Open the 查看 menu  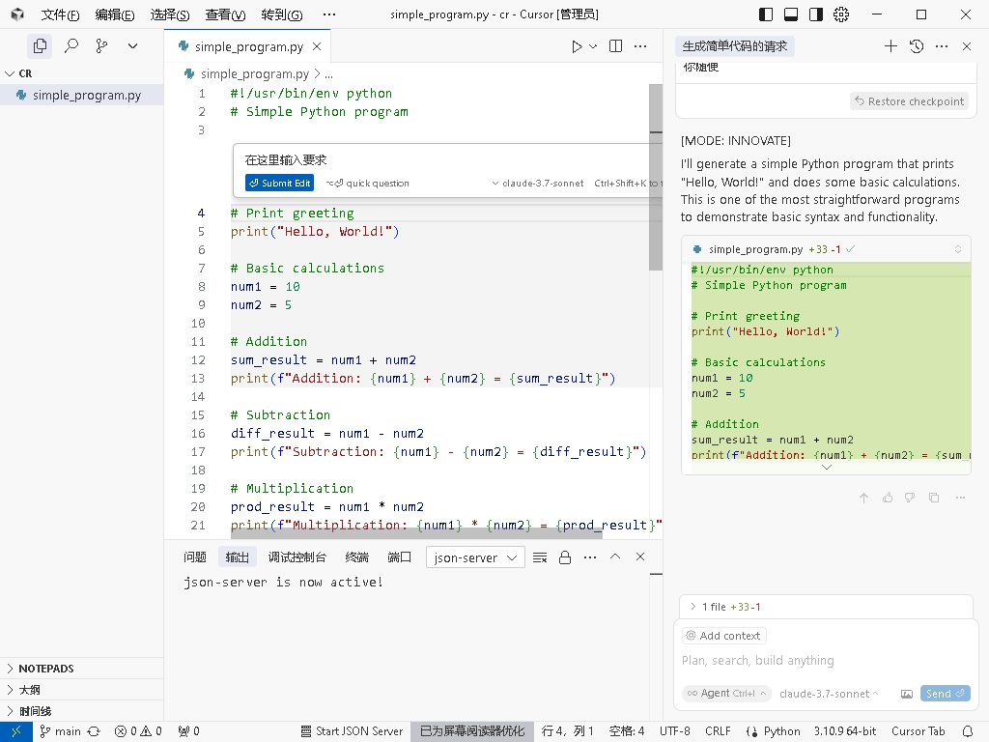(225, 14)
